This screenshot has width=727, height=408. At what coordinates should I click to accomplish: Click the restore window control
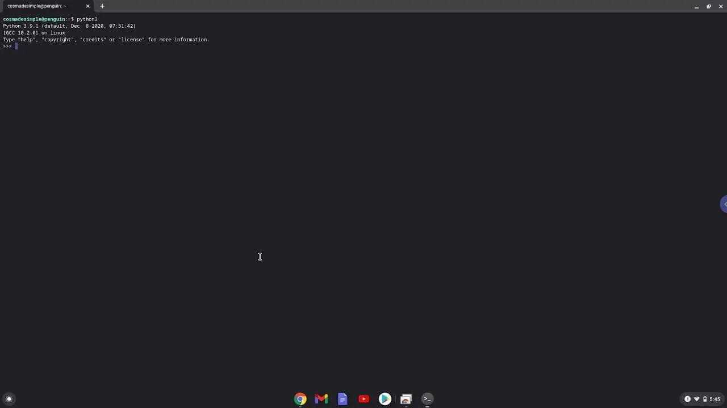pyautogui.click(x=708, y=6)
